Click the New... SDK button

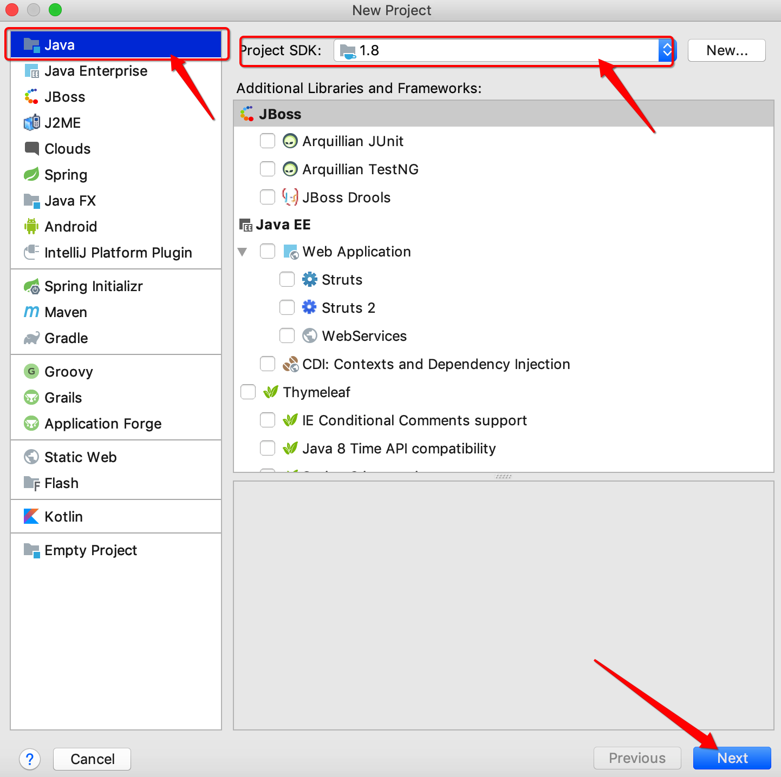coord(727,50)
